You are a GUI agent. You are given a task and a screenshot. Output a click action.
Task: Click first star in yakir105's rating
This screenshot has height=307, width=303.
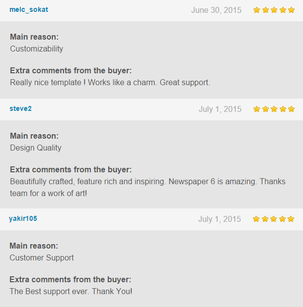click(256, 219)
